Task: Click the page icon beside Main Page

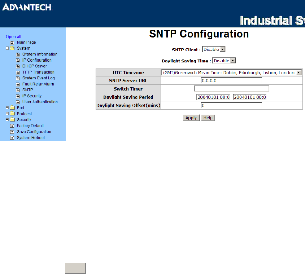Action: tap(12, 42)
